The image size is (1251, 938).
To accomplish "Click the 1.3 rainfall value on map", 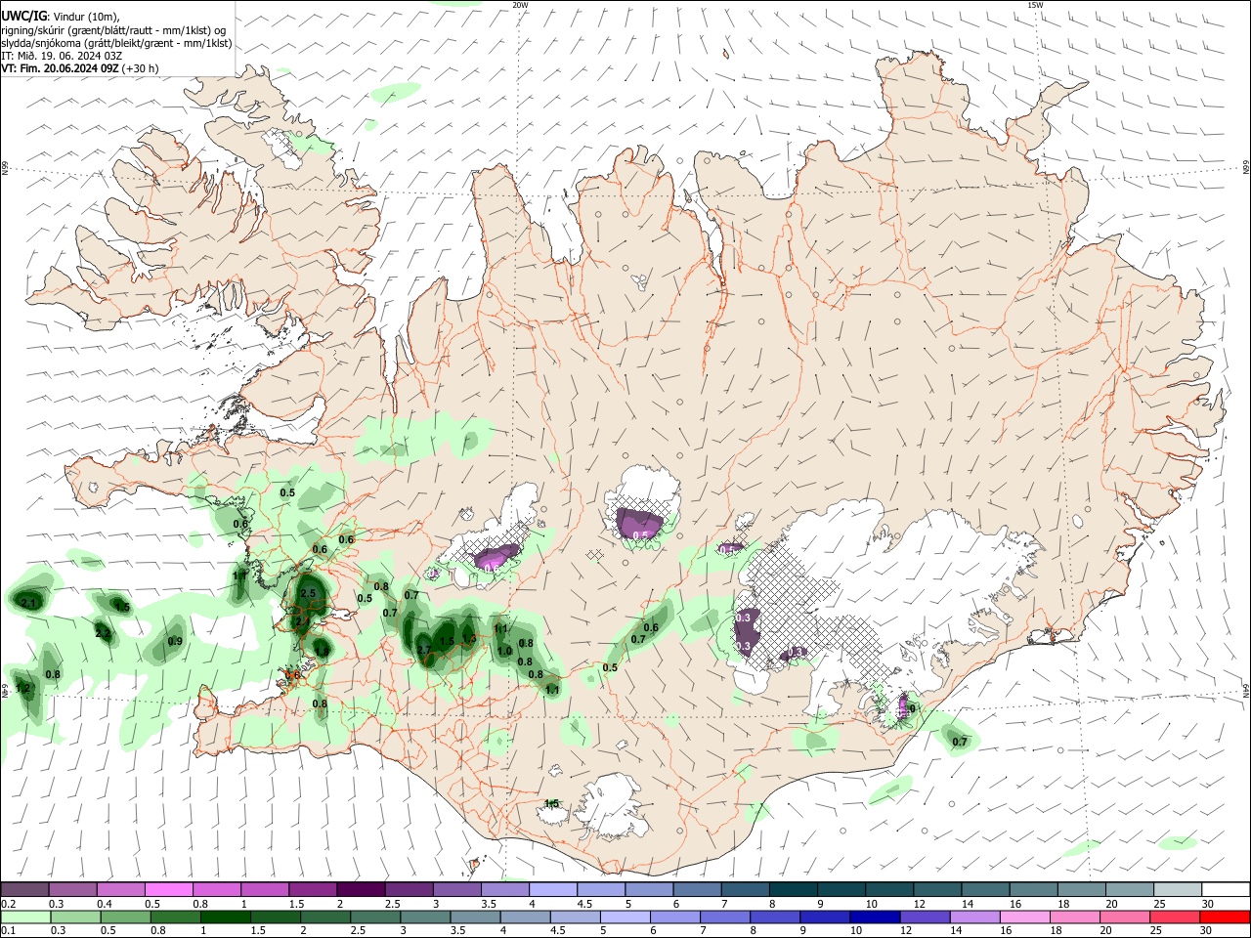I will click(x=469, y=639).
